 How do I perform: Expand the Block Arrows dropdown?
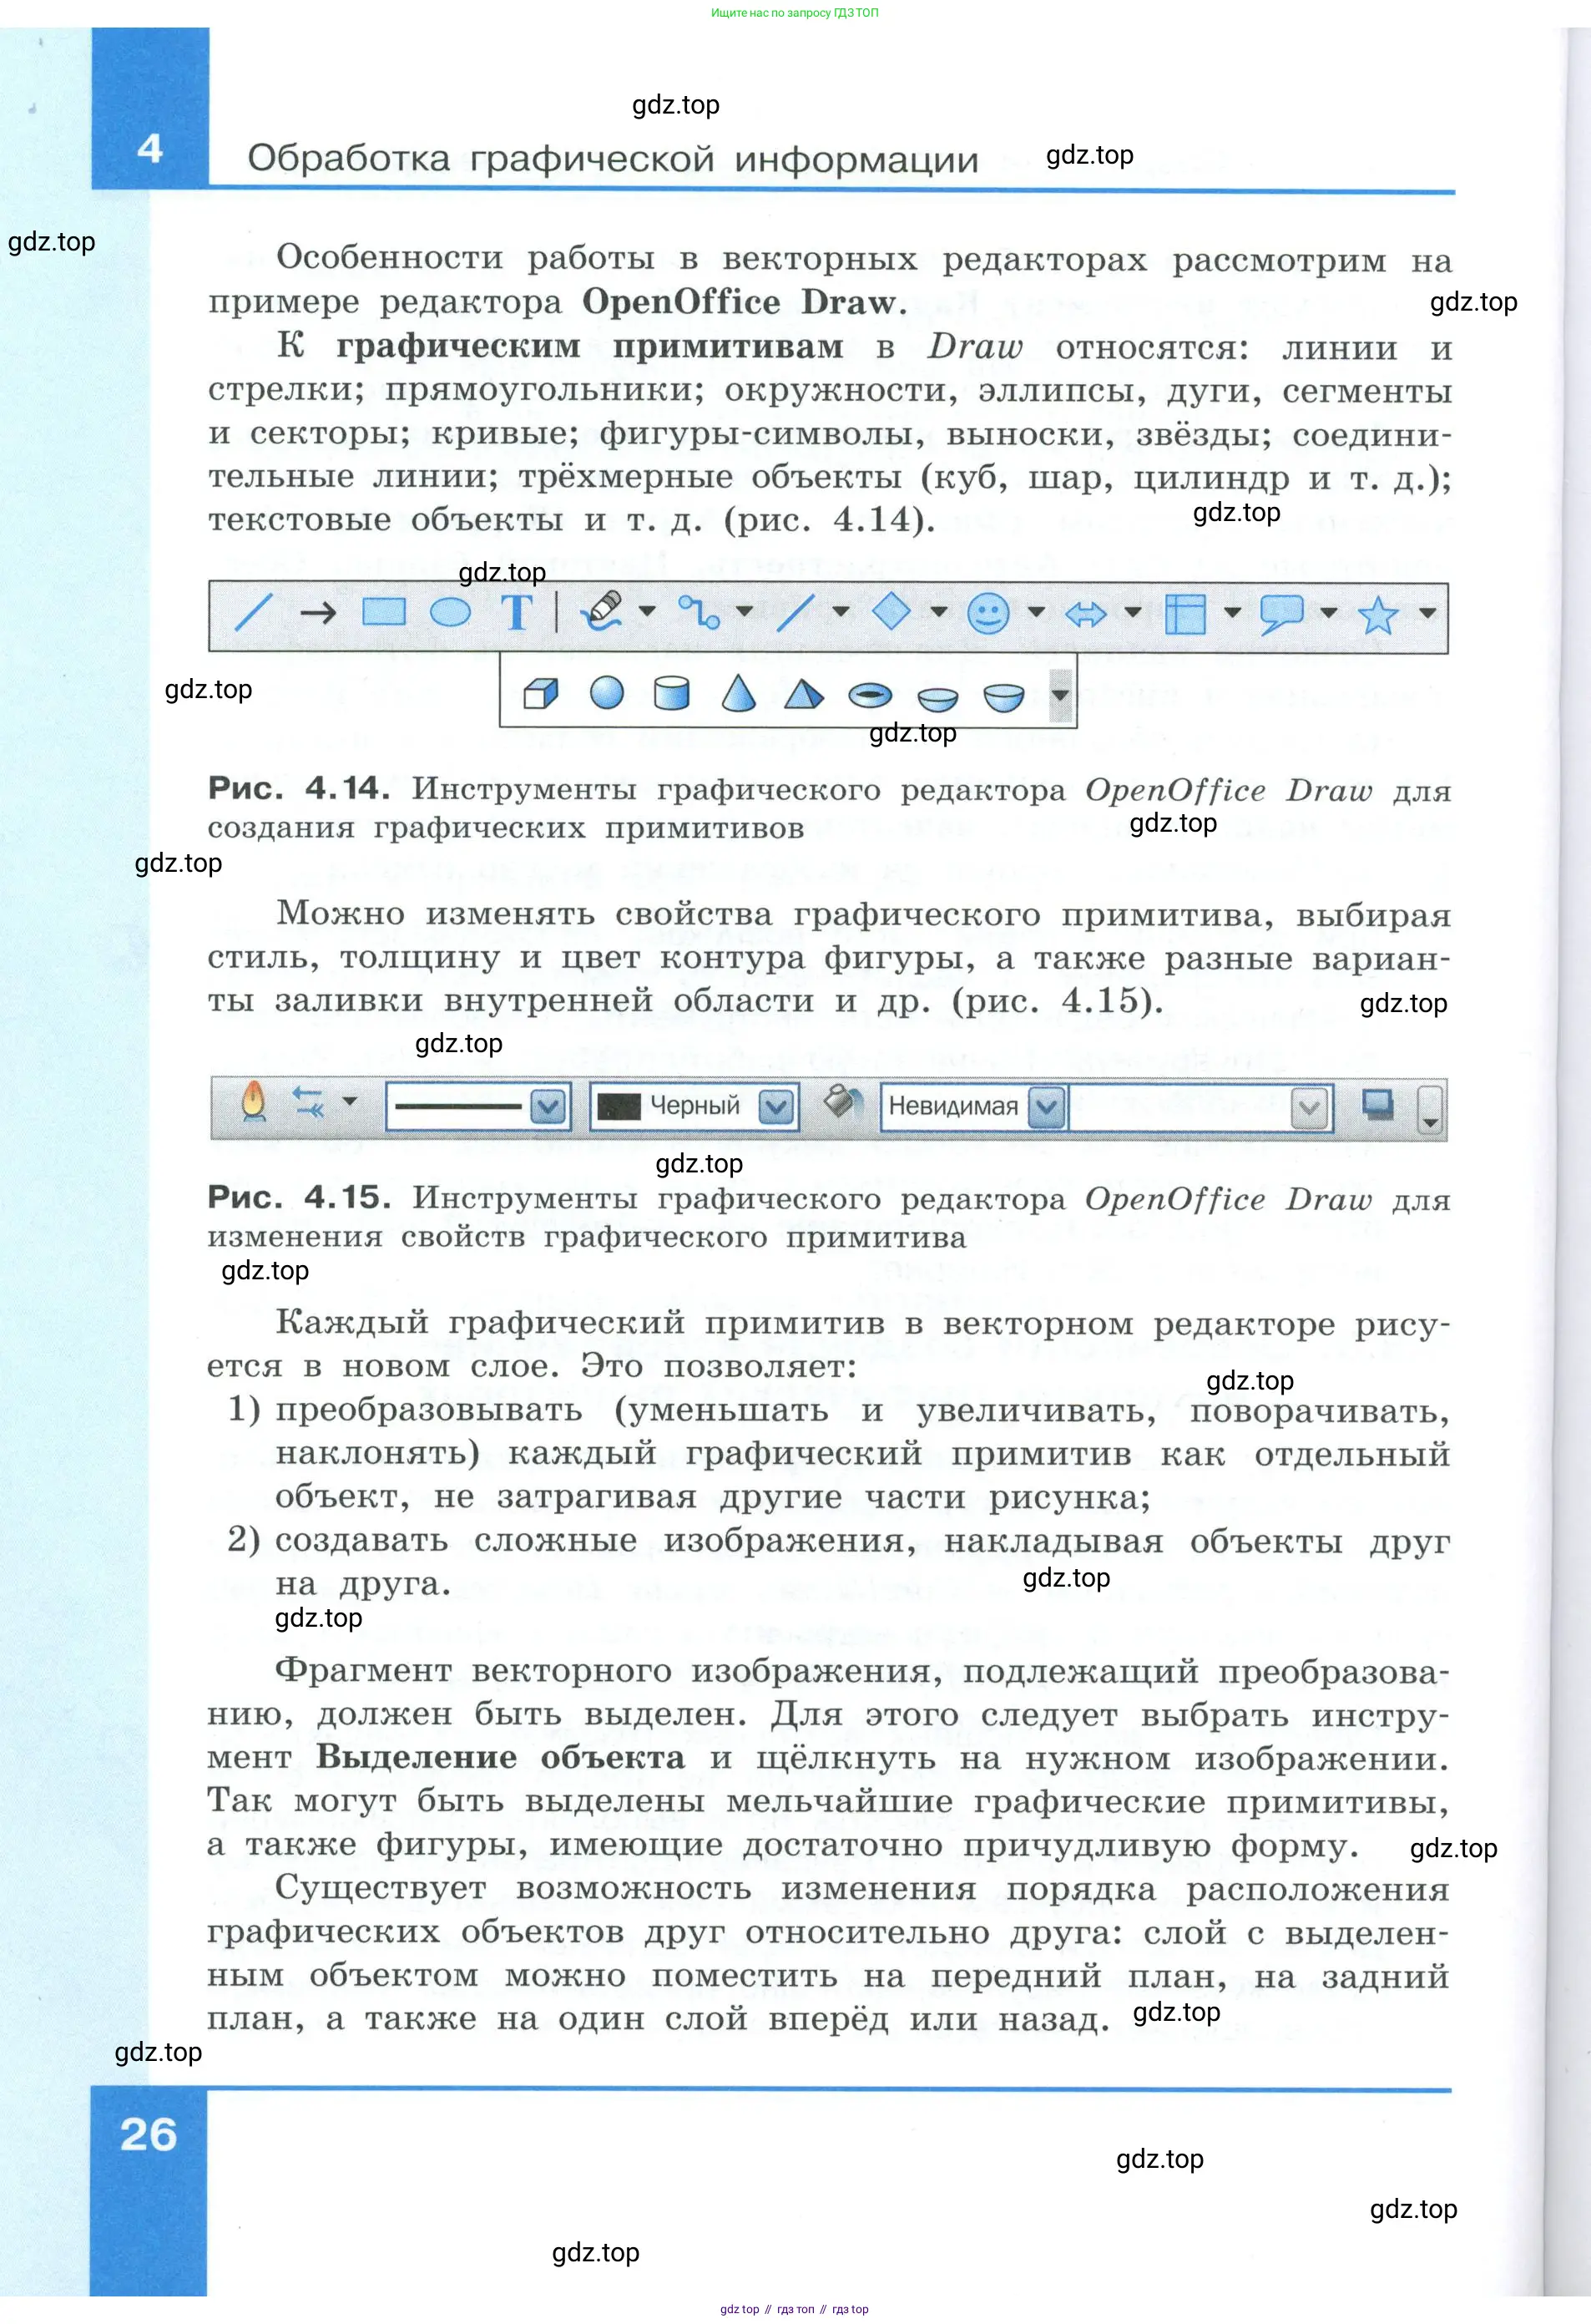click(1132, 611)
